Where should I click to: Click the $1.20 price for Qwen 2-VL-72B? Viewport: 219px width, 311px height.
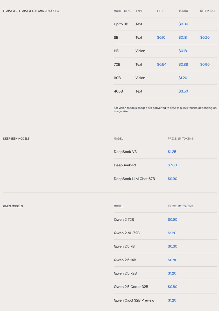pos(172,233)
